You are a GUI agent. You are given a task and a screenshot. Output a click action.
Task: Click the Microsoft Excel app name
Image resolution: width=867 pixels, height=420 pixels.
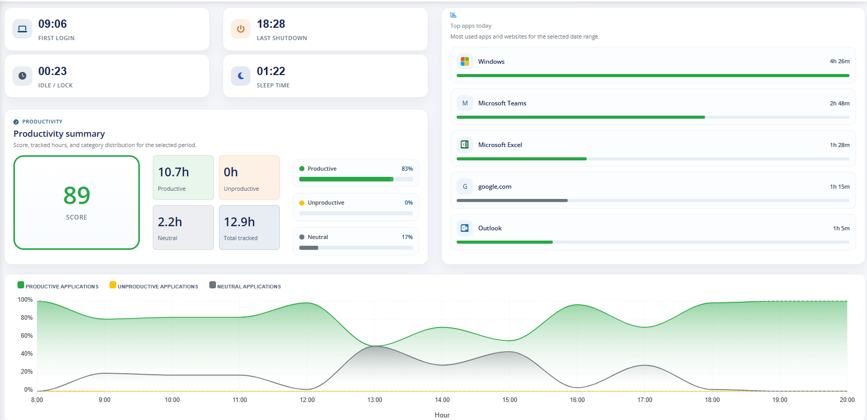pos(500,144)
